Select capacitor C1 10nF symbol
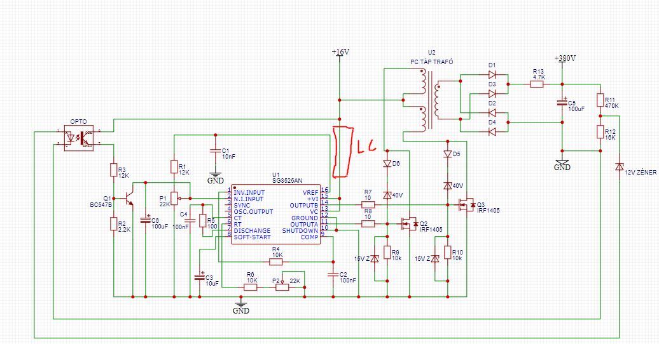 [215, 150]
